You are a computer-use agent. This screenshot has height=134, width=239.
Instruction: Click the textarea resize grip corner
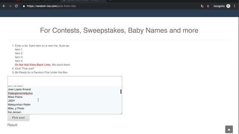[x=121, y=113]
